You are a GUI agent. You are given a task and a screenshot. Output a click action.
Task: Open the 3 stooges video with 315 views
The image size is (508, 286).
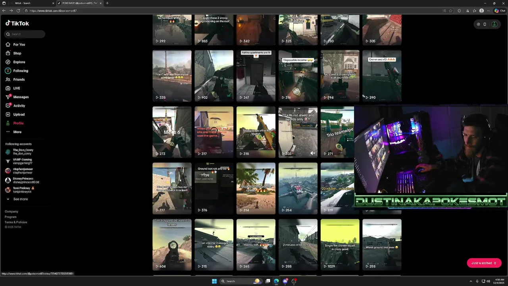tap(214, 245)
